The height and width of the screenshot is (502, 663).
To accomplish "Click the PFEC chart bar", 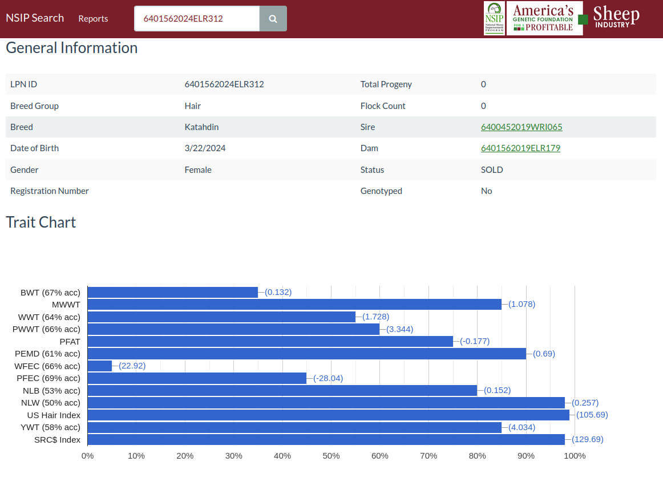I will pos(197,378).
